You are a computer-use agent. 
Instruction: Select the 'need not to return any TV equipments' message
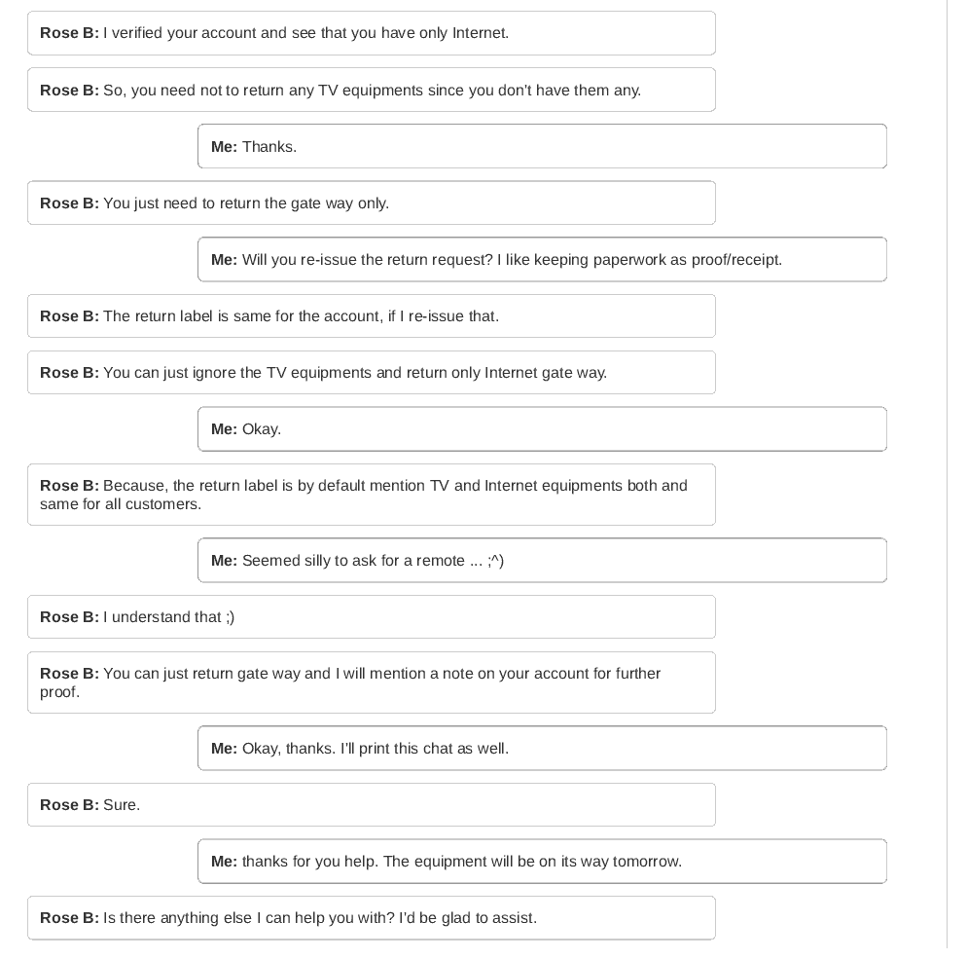(371, 91)
